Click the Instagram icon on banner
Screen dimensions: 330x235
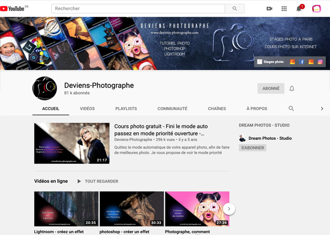point(320,62)
